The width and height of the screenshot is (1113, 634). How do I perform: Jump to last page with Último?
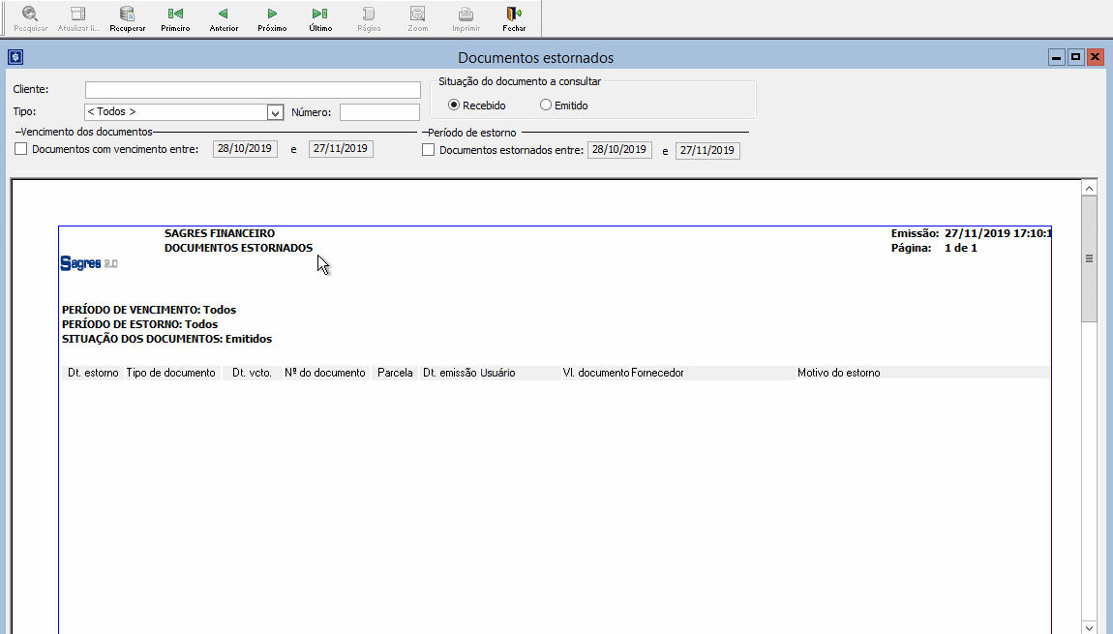coord(320,15)
